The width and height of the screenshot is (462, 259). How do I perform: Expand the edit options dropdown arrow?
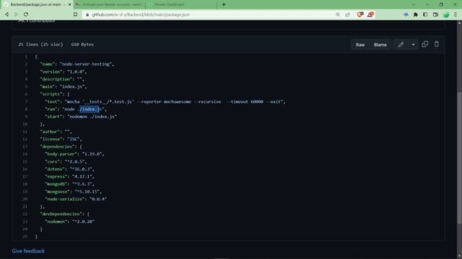(x=413, y=45)
